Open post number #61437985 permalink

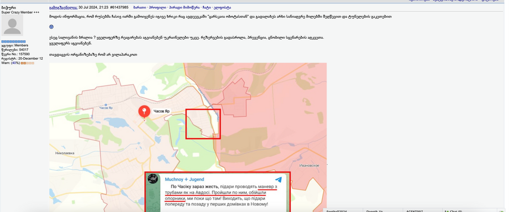[119, 7]
